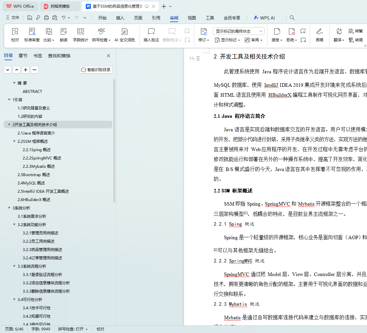Click the save icon in quick toolbar
This screenshot has height=333, width=367.
point(29,18)
